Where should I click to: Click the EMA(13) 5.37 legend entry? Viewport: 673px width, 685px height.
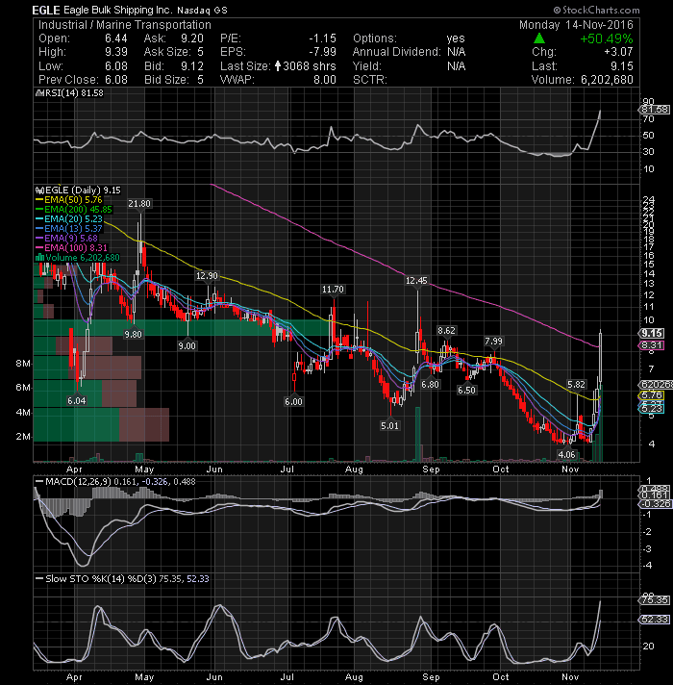click(x=69, y=228)
